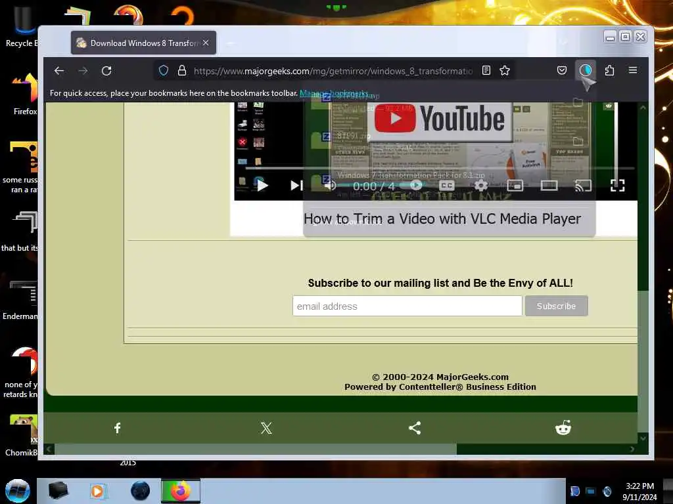Select the ChomikB desktop icon
Image resolution: width=673 pixels, height=504 pixels.
pos(22,436)
